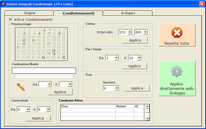
Task: Select number 30 in the number grid
Action: pyautogui.click(x=64, y=37)
